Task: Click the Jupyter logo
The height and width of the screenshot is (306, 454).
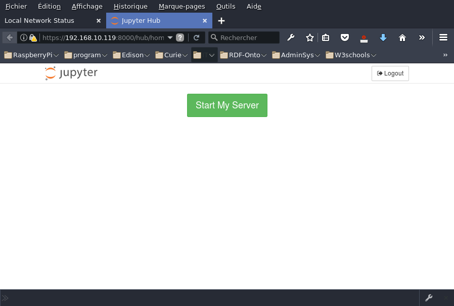Action: (71, 73)
